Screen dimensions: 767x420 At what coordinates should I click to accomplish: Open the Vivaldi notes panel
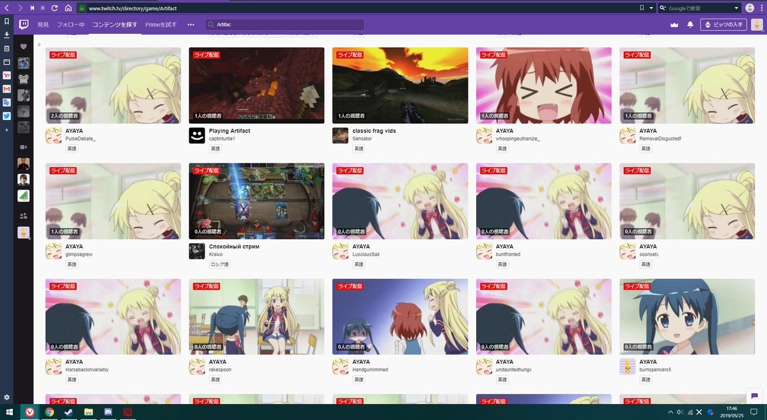point(6,49)
